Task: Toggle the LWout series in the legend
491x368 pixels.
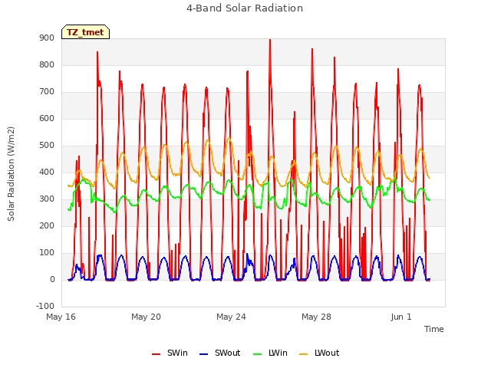Action: (x=319, y=353)
